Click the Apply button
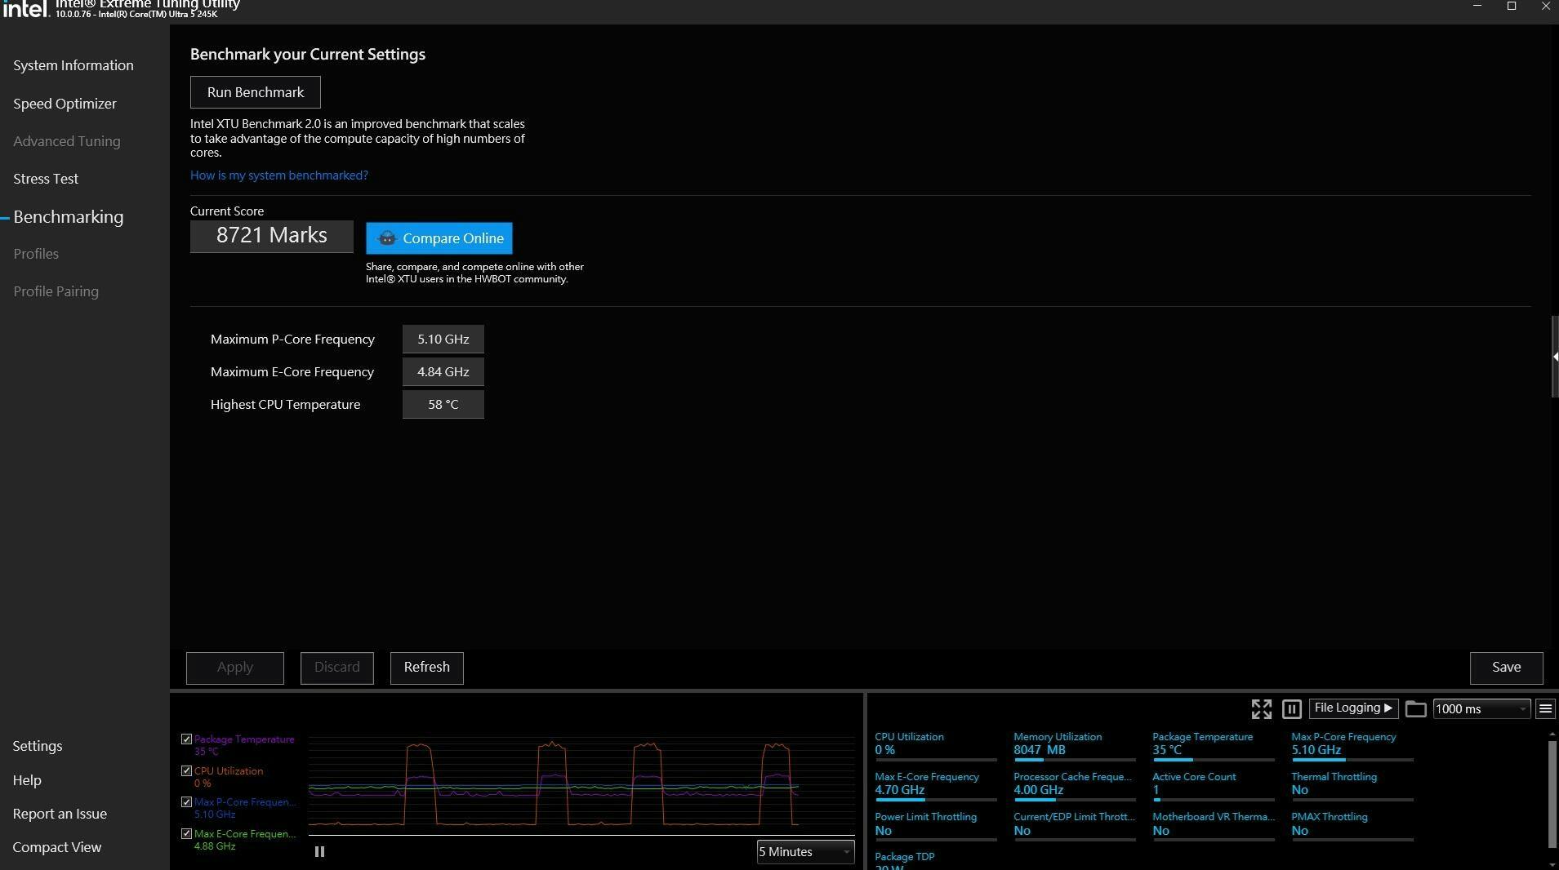Viewport: 1559px width, 870px height. (235, 668)
